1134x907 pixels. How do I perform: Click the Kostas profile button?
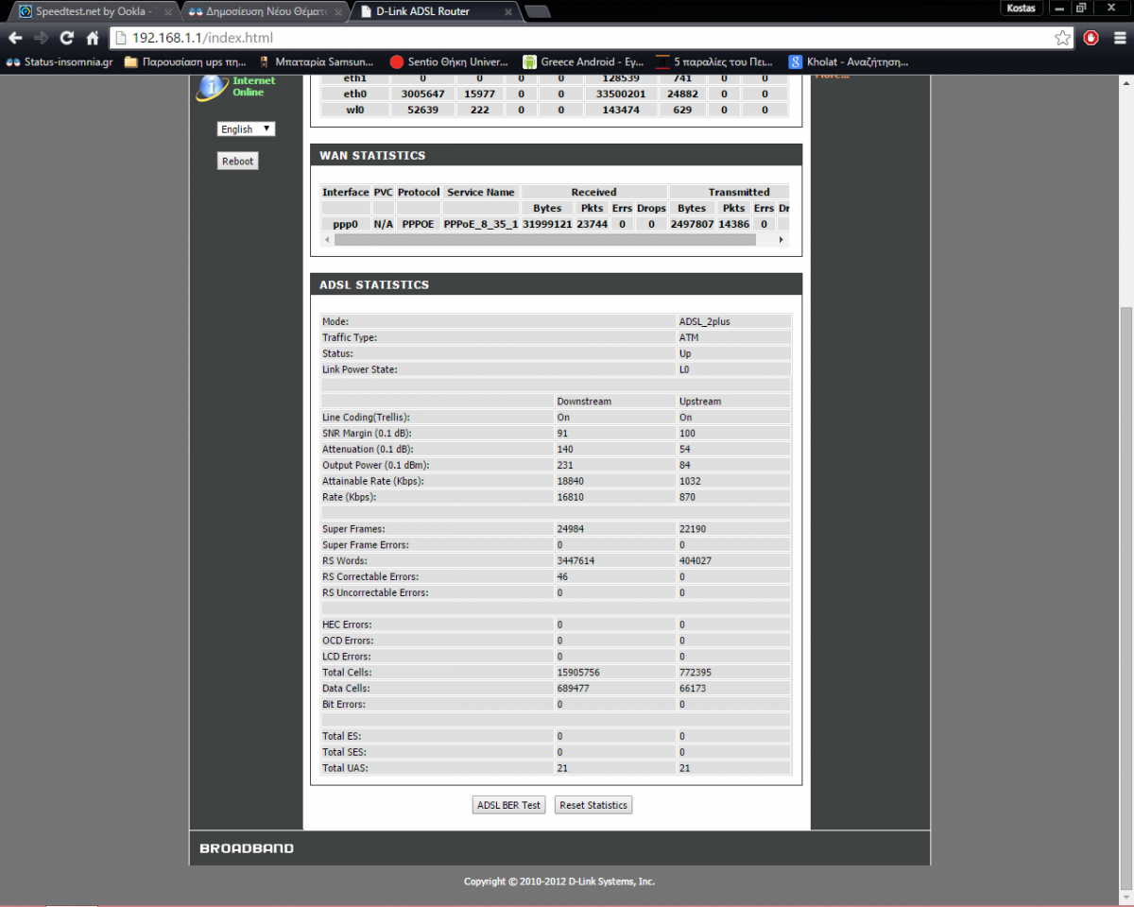click(x=1022, y=8)
